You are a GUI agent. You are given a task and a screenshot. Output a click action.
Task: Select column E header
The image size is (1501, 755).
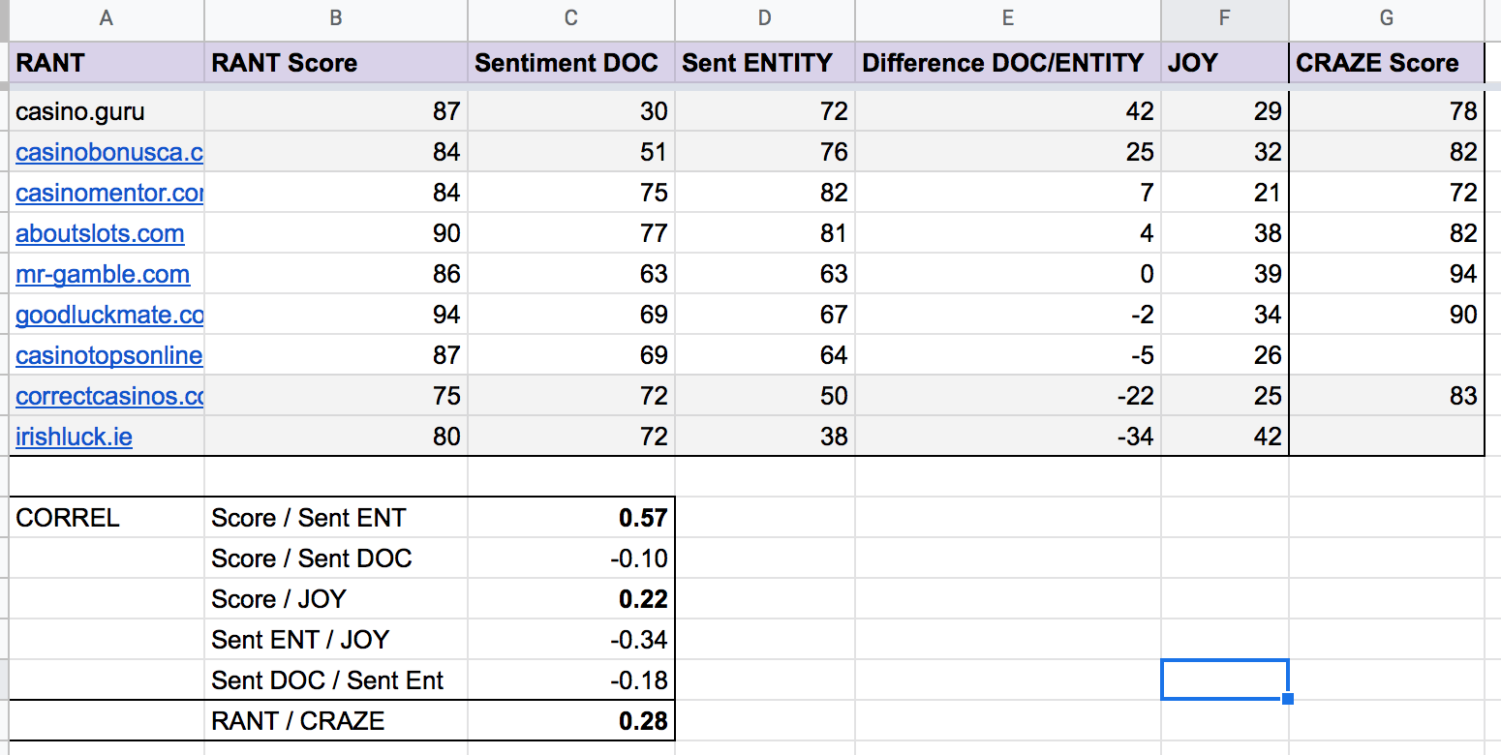pos(1008,18)
